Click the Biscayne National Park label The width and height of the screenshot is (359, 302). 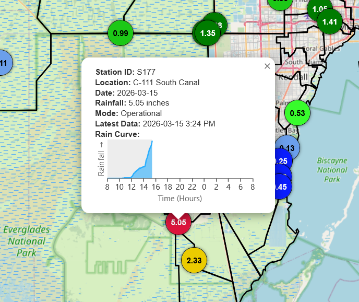332,170
